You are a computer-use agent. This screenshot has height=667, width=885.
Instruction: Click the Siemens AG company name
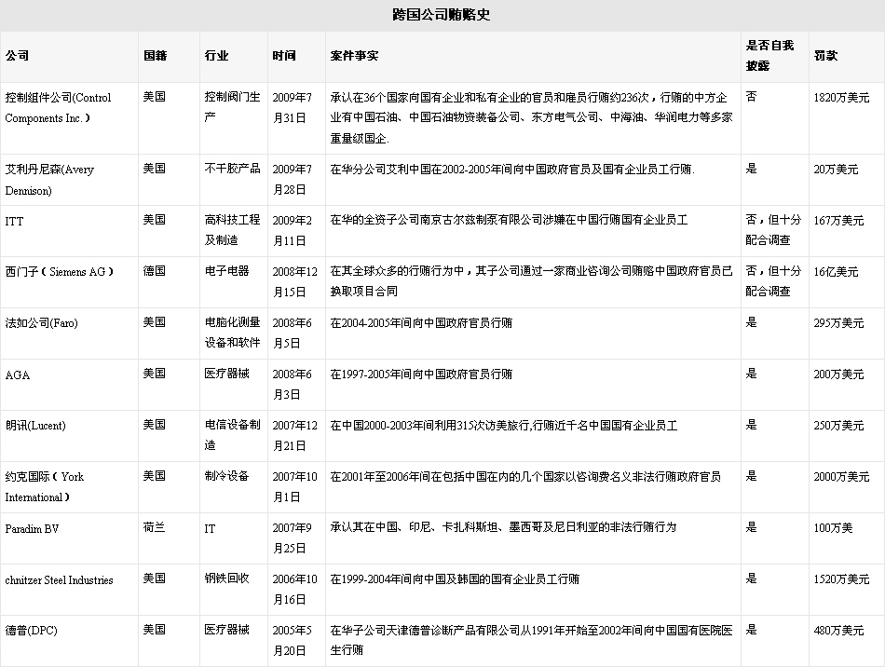(60, 272)
